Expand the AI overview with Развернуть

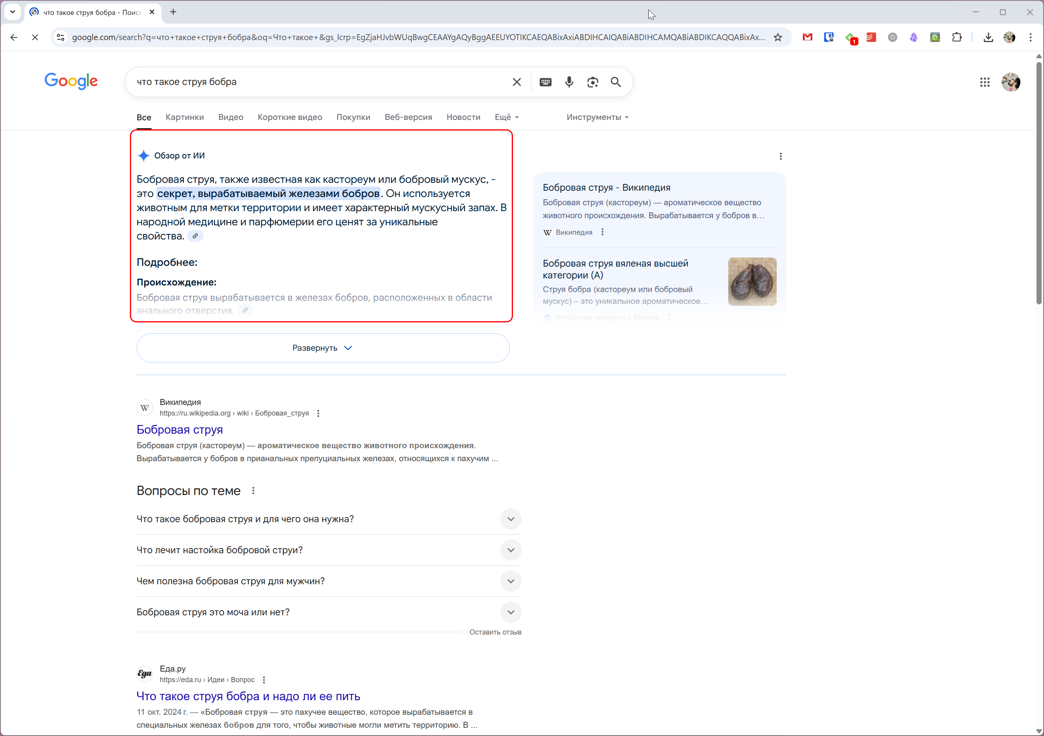click(x=322, y=348)
